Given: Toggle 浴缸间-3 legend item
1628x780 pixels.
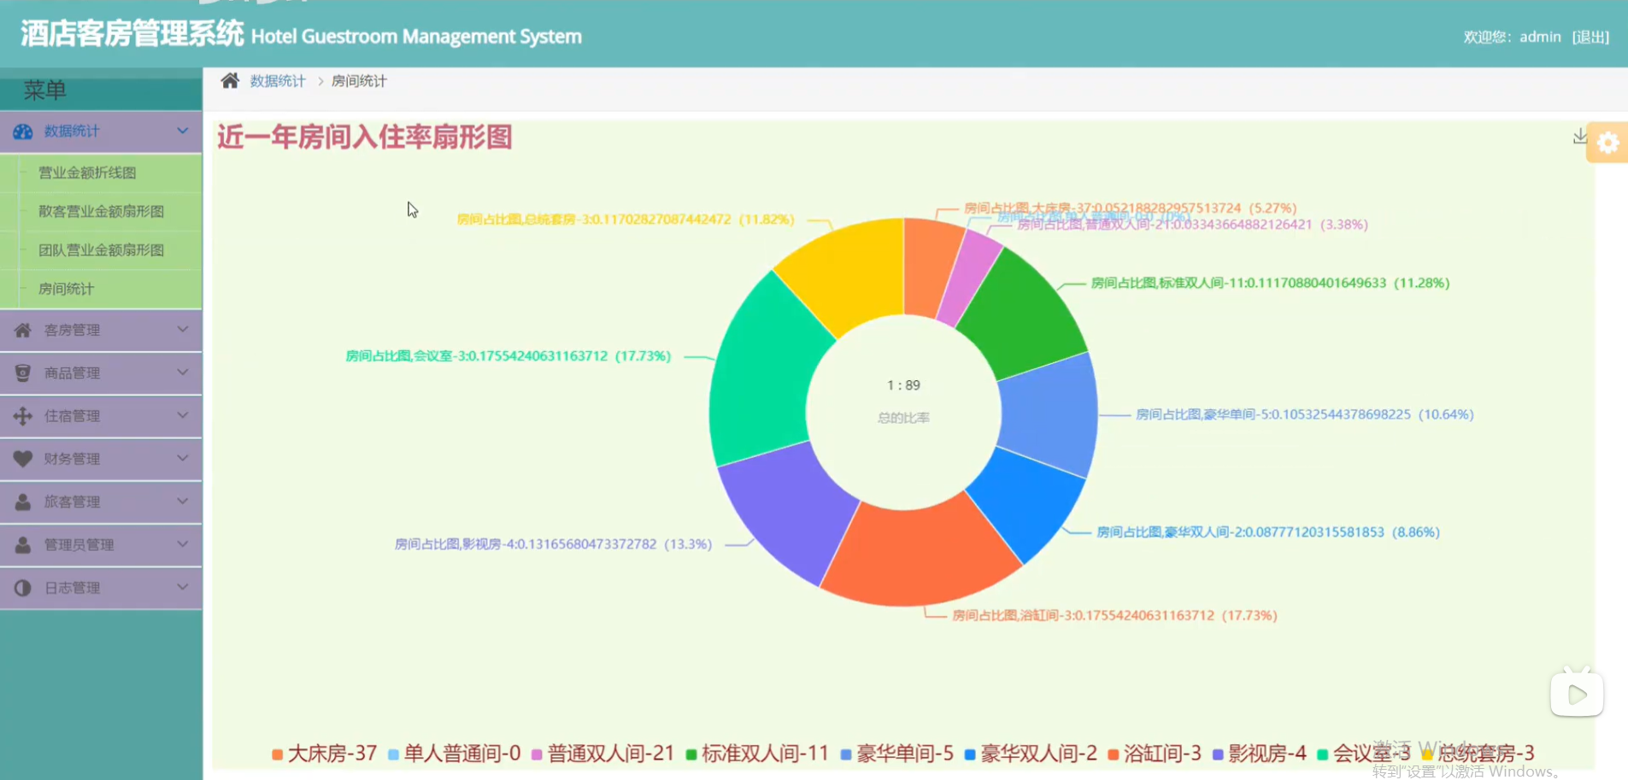Looking at the screenshot, I should tap(1155, 754).
